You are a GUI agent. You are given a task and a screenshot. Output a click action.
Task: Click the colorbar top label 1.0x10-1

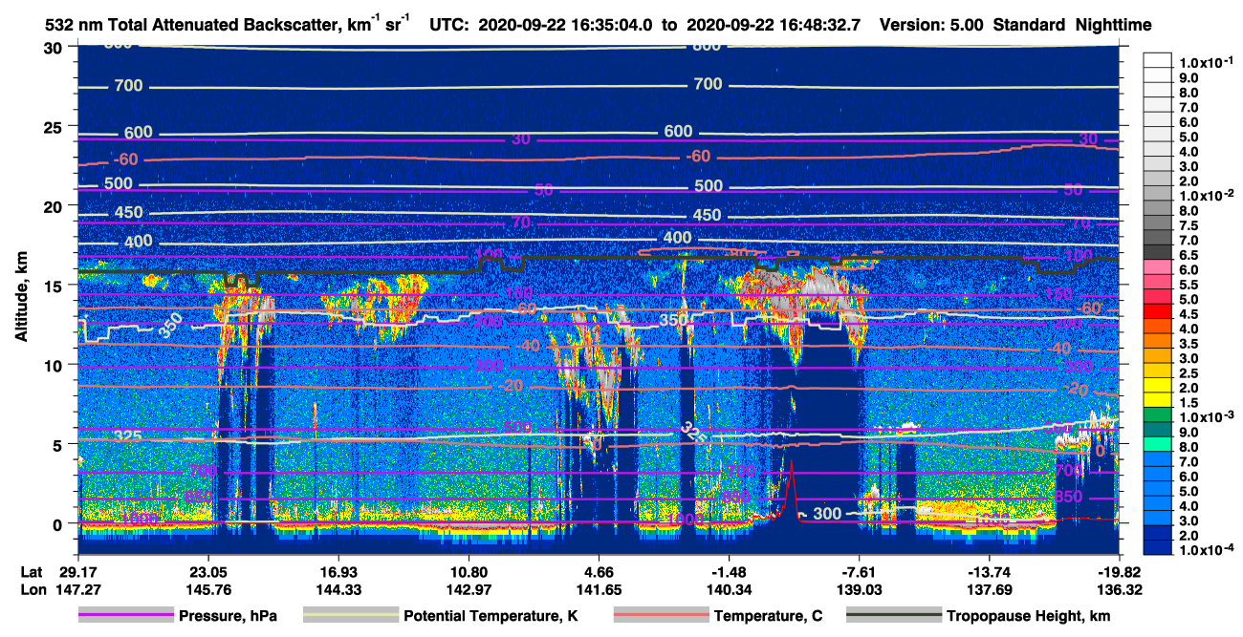[x=1208, y=63]
